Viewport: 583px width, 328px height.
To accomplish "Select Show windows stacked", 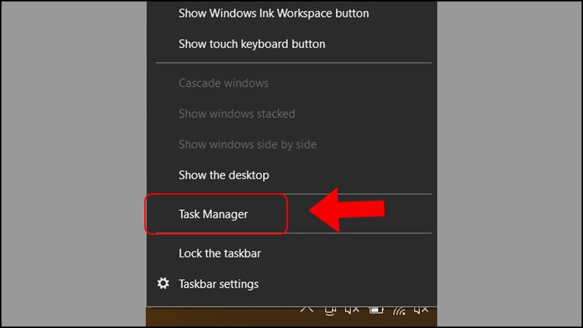I will click(x=236, y=114).
